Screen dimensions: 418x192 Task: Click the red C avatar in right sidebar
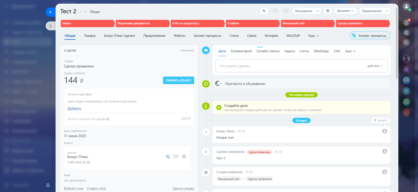(406, 113)
